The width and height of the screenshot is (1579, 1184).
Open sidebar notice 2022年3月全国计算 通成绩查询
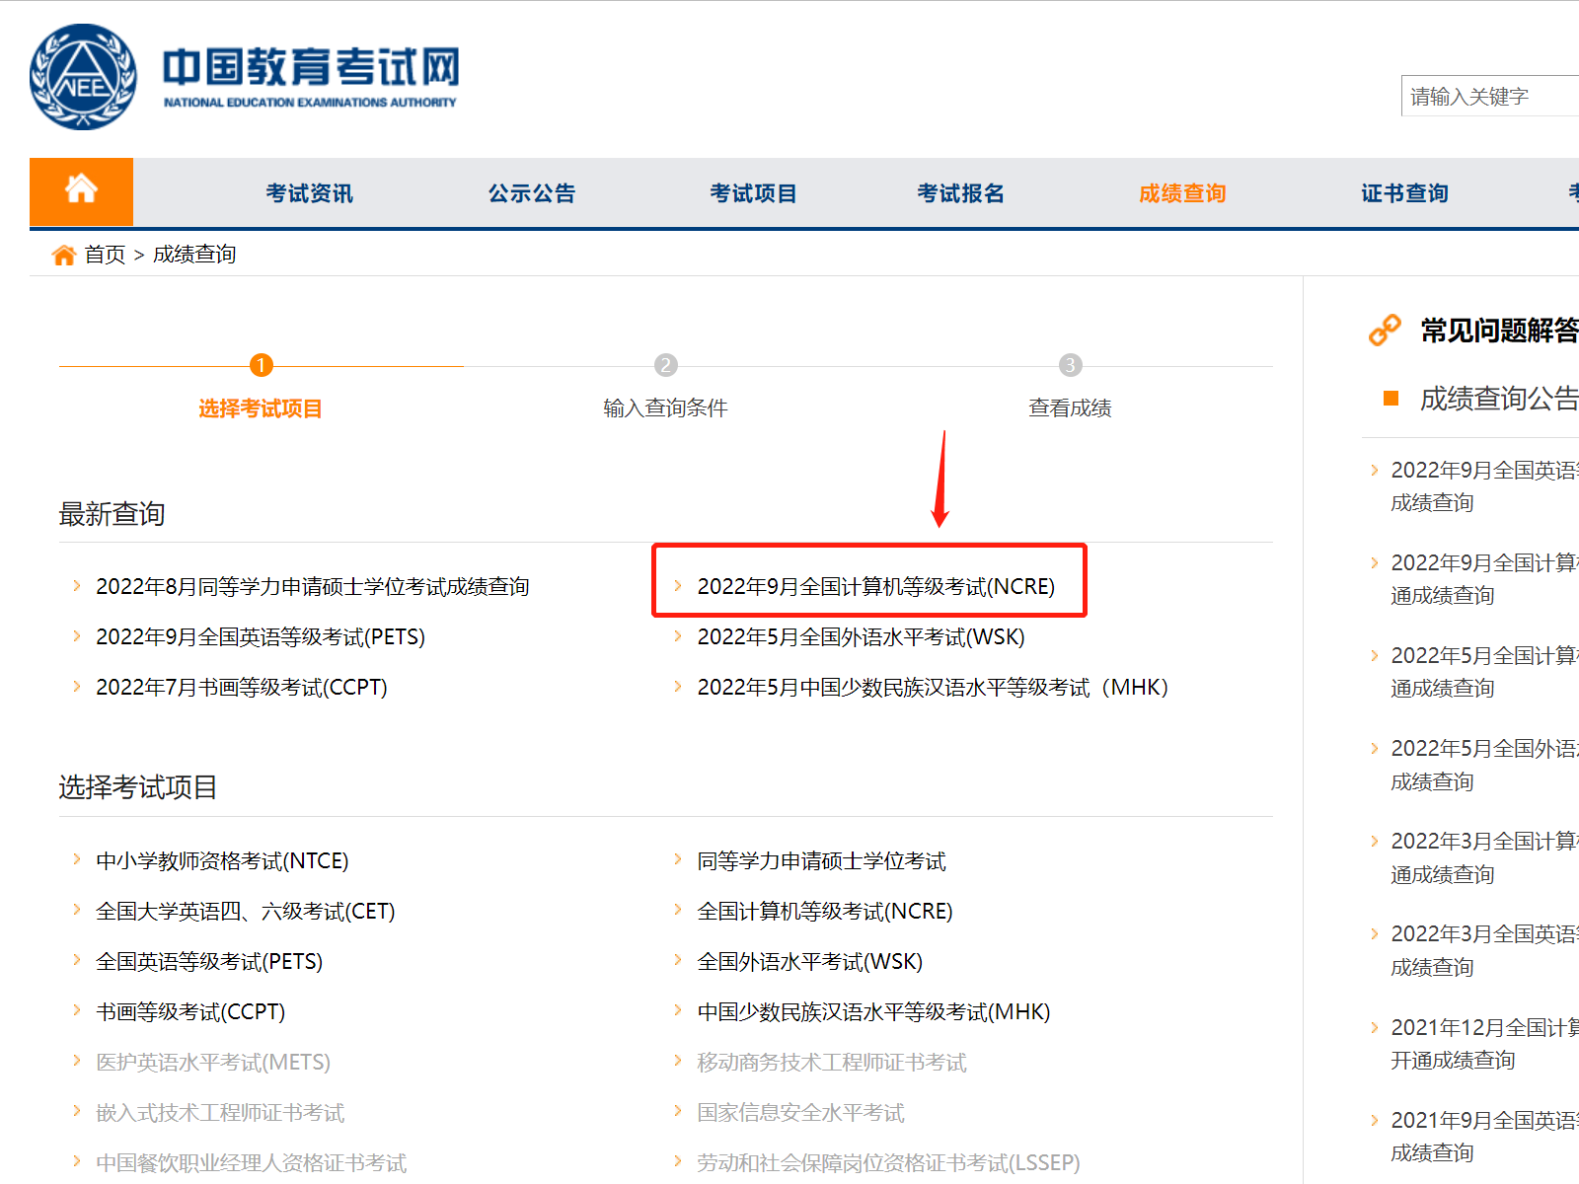tap(1484, 858)
